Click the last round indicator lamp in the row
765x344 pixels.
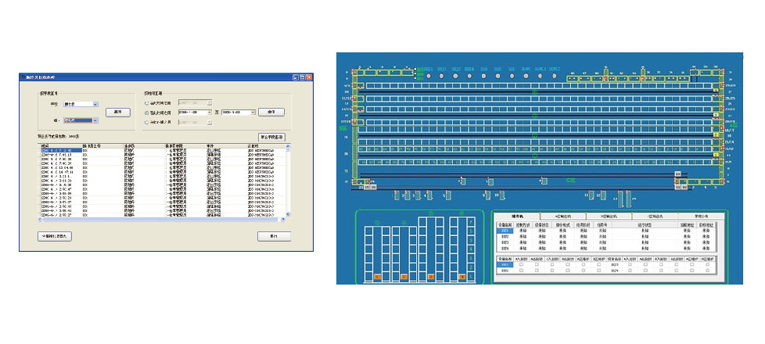click(555, 76)
